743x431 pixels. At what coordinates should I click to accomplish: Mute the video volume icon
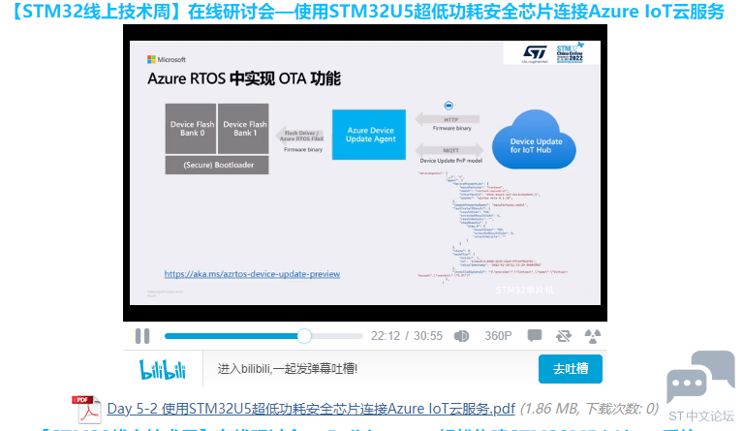[x=461, y=336]
